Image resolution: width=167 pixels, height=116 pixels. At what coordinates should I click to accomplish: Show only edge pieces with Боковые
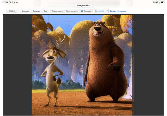click(25, 11)
